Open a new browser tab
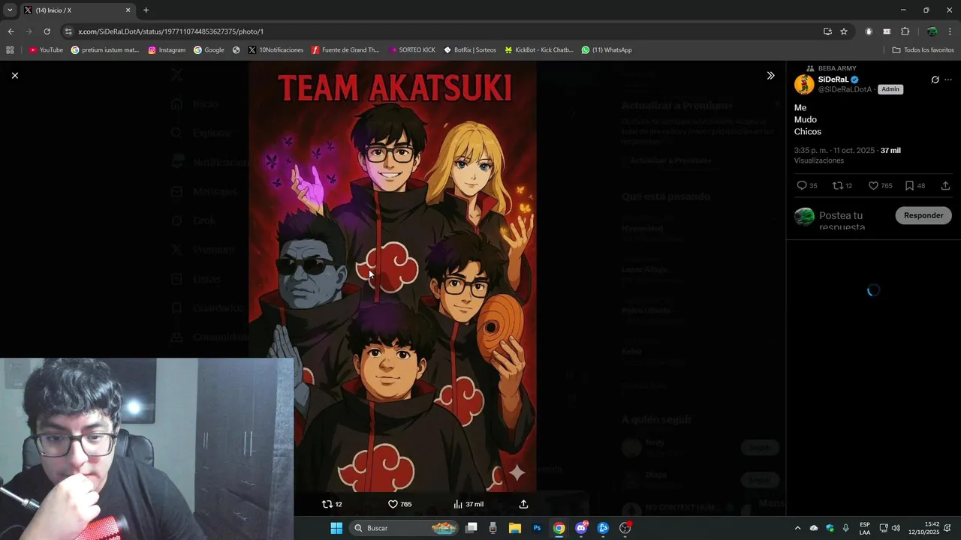The height and width of the screenshot is (540, 961). 146,10
